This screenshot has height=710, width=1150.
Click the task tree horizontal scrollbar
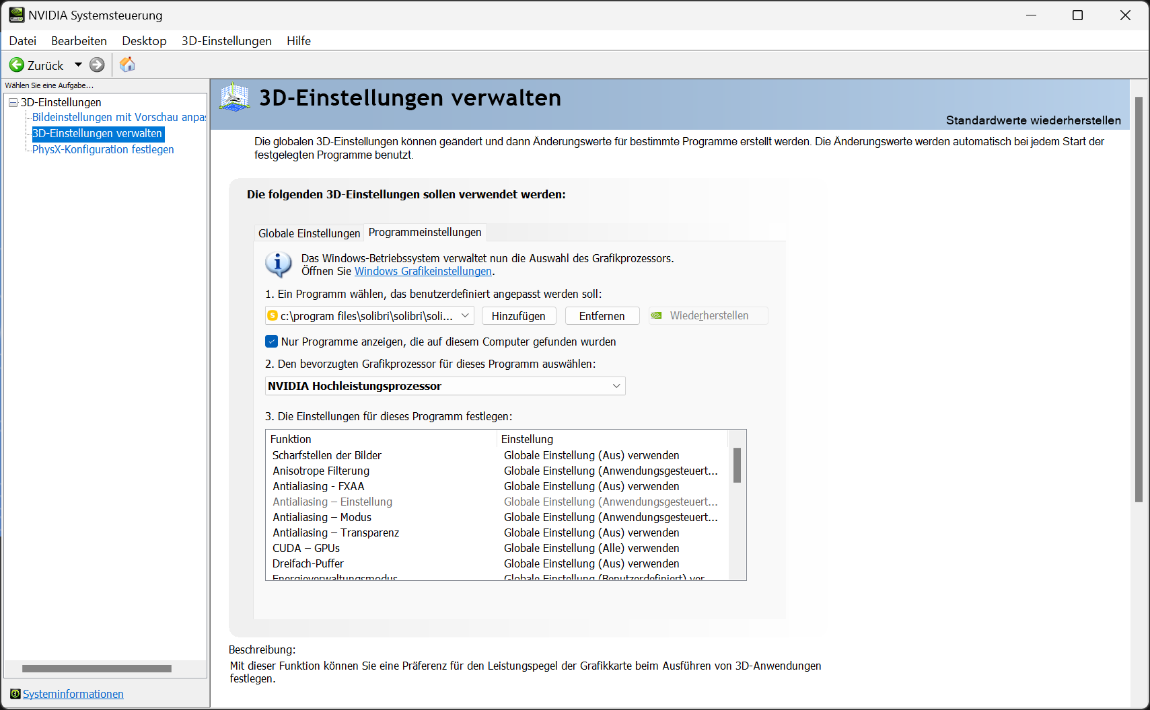[x=97, y=668]
